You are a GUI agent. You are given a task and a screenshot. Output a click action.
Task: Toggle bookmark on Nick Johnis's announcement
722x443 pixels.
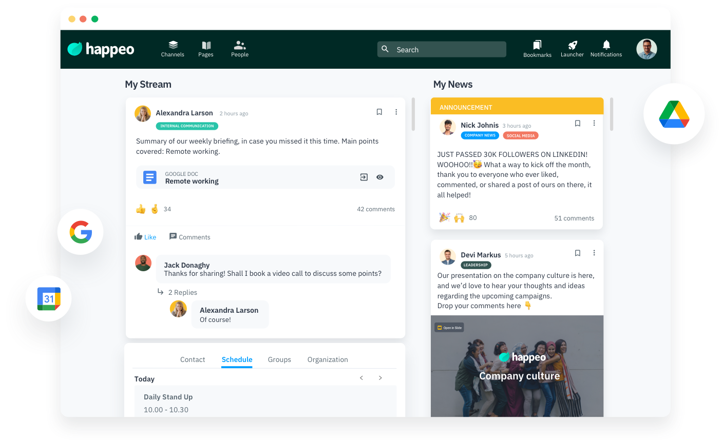pos(577,123)
